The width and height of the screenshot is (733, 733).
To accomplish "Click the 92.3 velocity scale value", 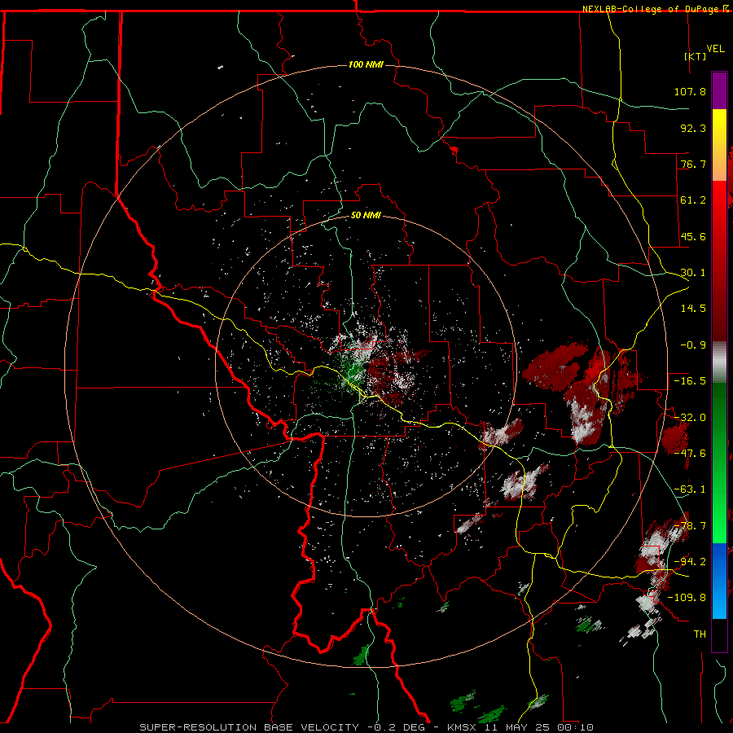I will click(693, 128).
